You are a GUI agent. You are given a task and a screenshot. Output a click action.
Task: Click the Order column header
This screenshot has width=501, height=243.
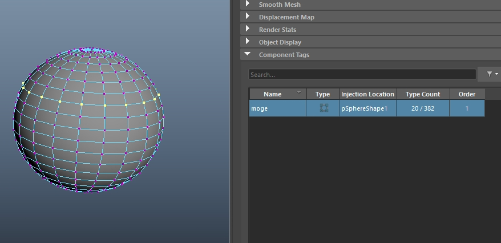(x=467, y=94)
